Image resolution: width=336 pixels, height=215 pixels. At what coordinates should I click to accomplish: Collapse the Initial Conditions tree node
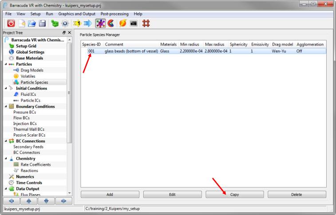coord(6,88)
